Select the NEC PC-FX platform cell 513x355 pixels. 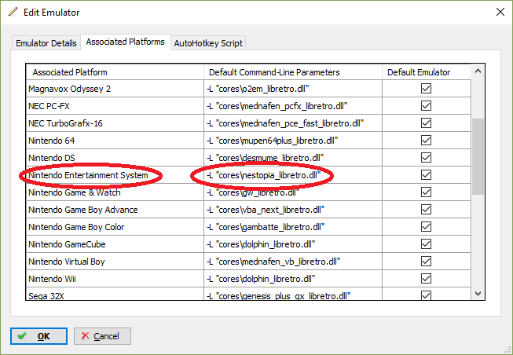coord(115,106)
